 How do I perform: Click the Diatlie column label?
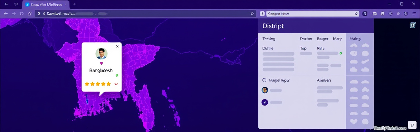click(x=268, y=48)
